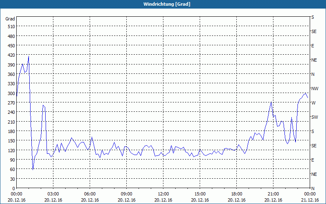Click the Windrichtung [Grad] chart title
The image size is (326, 204).
167,4
